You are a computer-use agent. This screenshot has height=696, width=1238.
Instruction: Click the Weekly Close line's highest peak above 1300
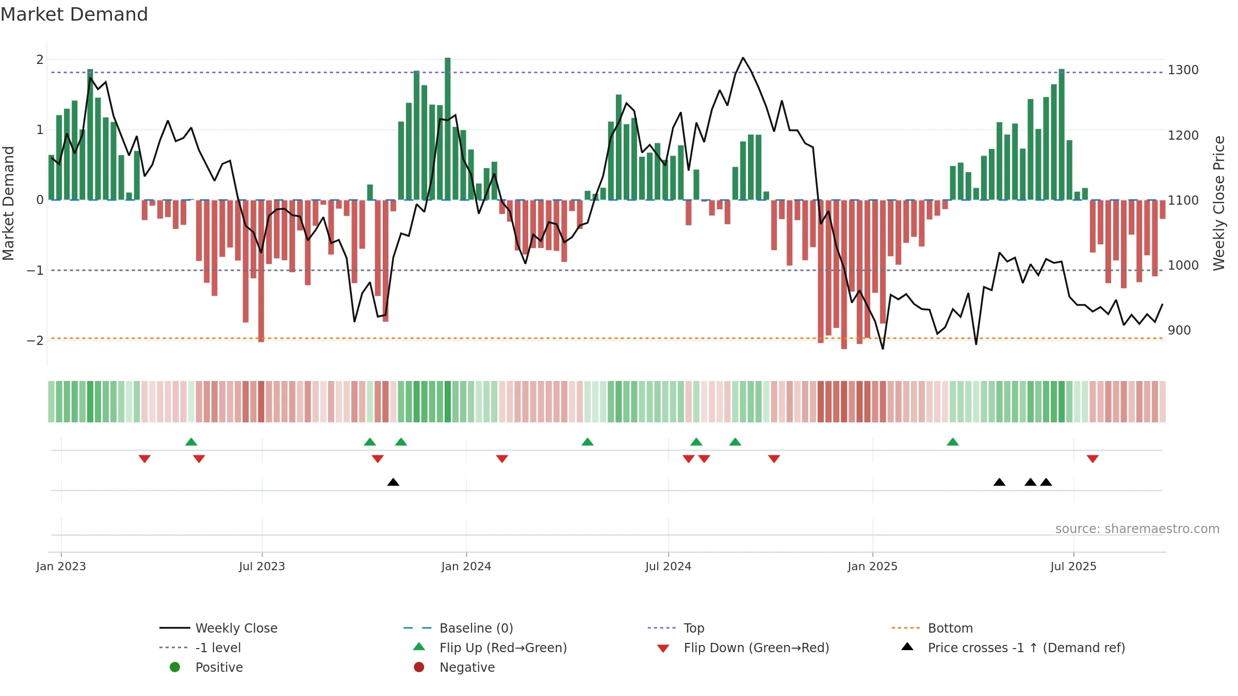coord(743,58)
